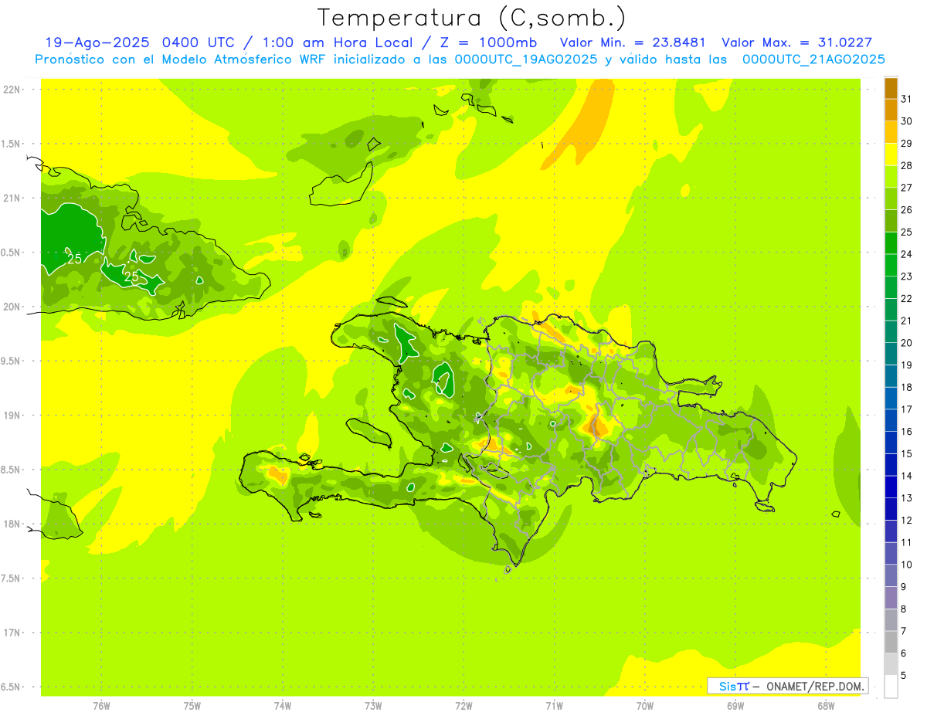Screen dimensions: 927x716
Task: Click the '69W' longitude axis label
Action: coord(735,705)
